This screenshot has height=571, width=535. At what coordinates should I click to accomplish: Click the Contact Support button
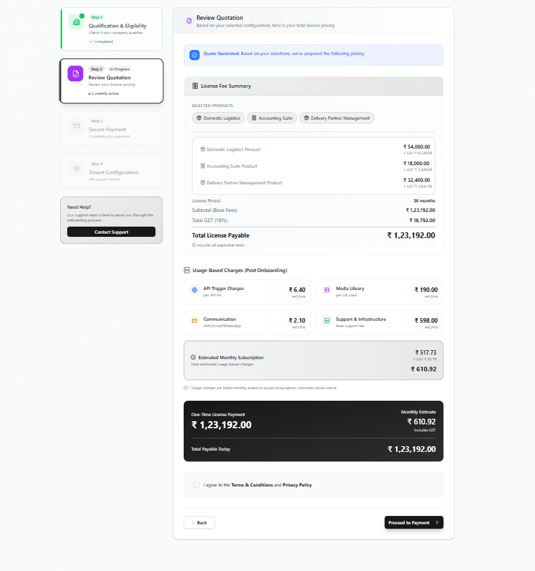pyautogui.click(x=111, y=232)
